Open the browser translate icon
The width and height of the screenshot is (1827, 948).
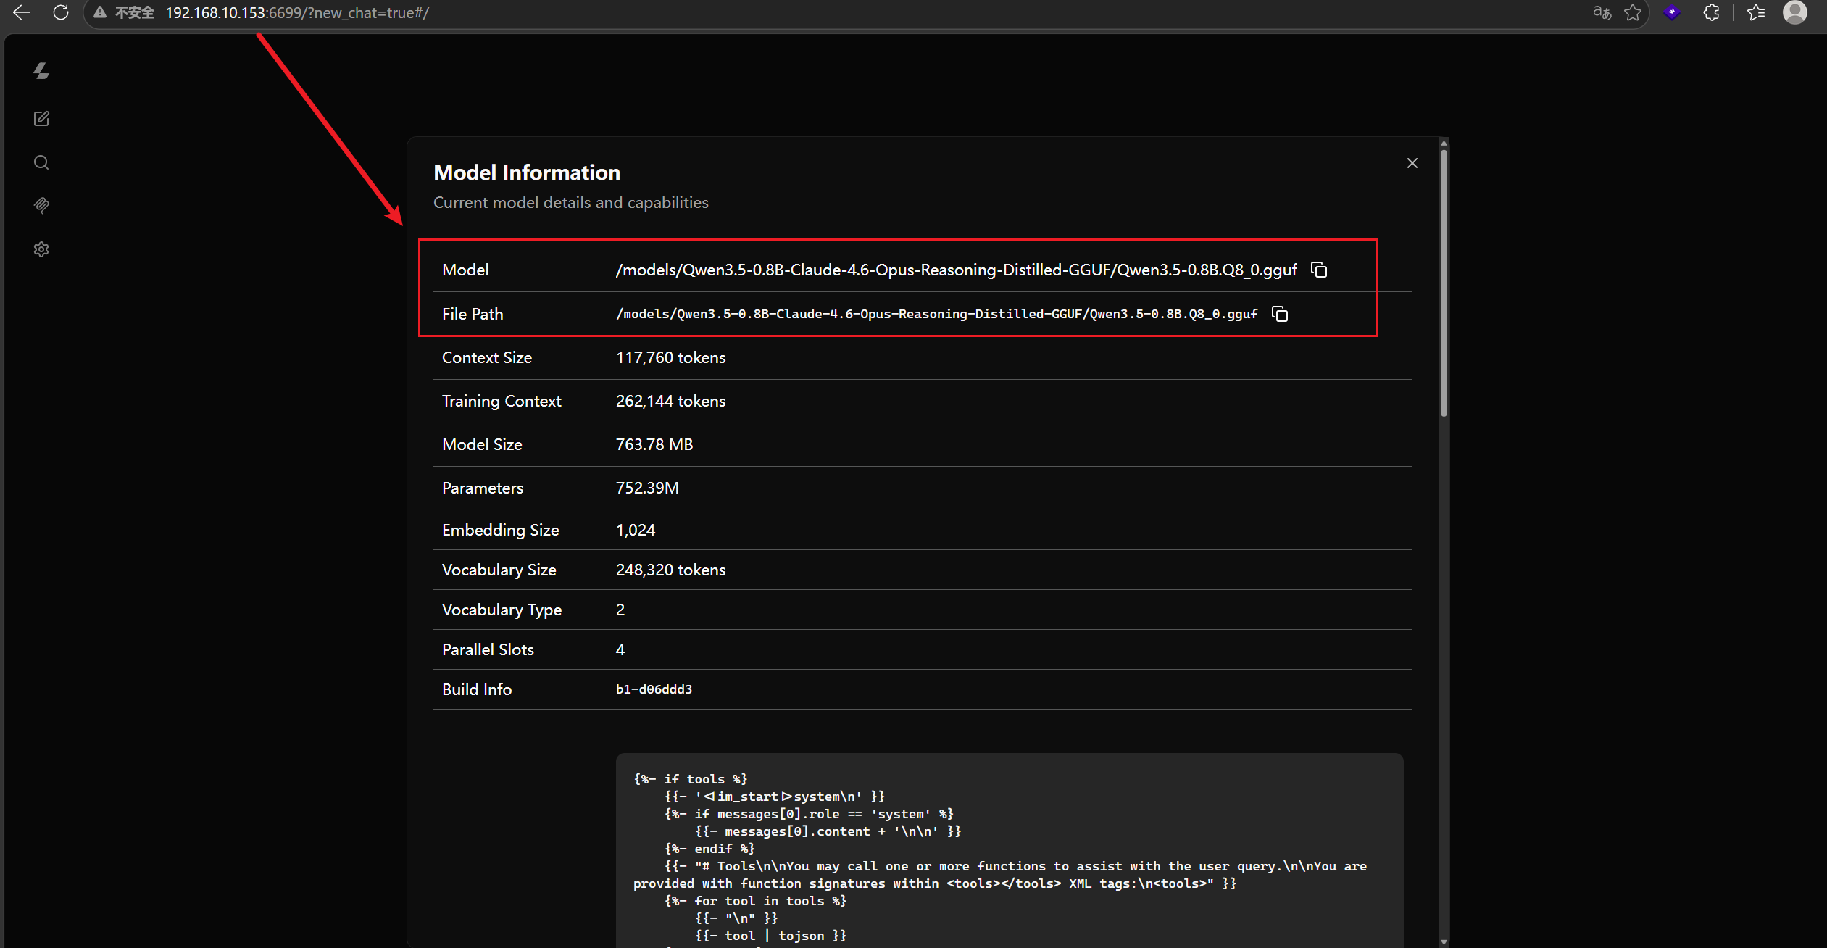(x=1602, y=12)
